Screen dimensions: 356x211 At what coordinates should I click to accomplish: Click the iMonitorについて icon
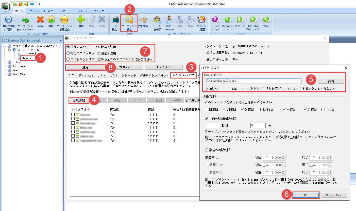(x=228, y=20)
